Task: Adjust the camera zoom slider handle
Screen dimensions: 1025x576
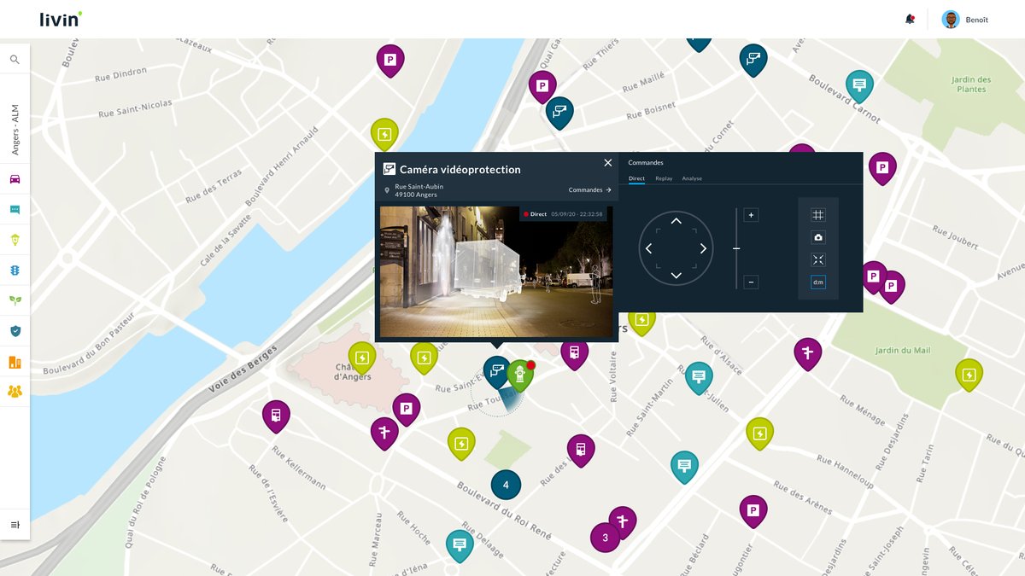Action: click(x=736, y=248)
